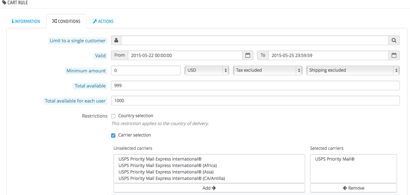Enable the Country selection checkbox
The width and height of the screenshot is (410, 195).
coord(113,116)
